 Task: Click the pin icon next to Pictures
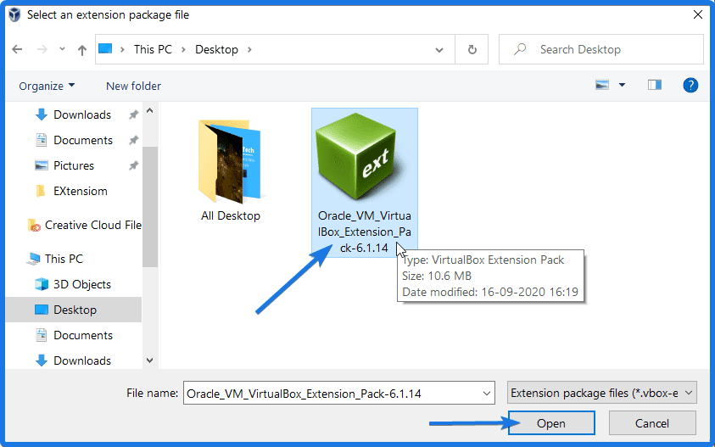(133, 165)
